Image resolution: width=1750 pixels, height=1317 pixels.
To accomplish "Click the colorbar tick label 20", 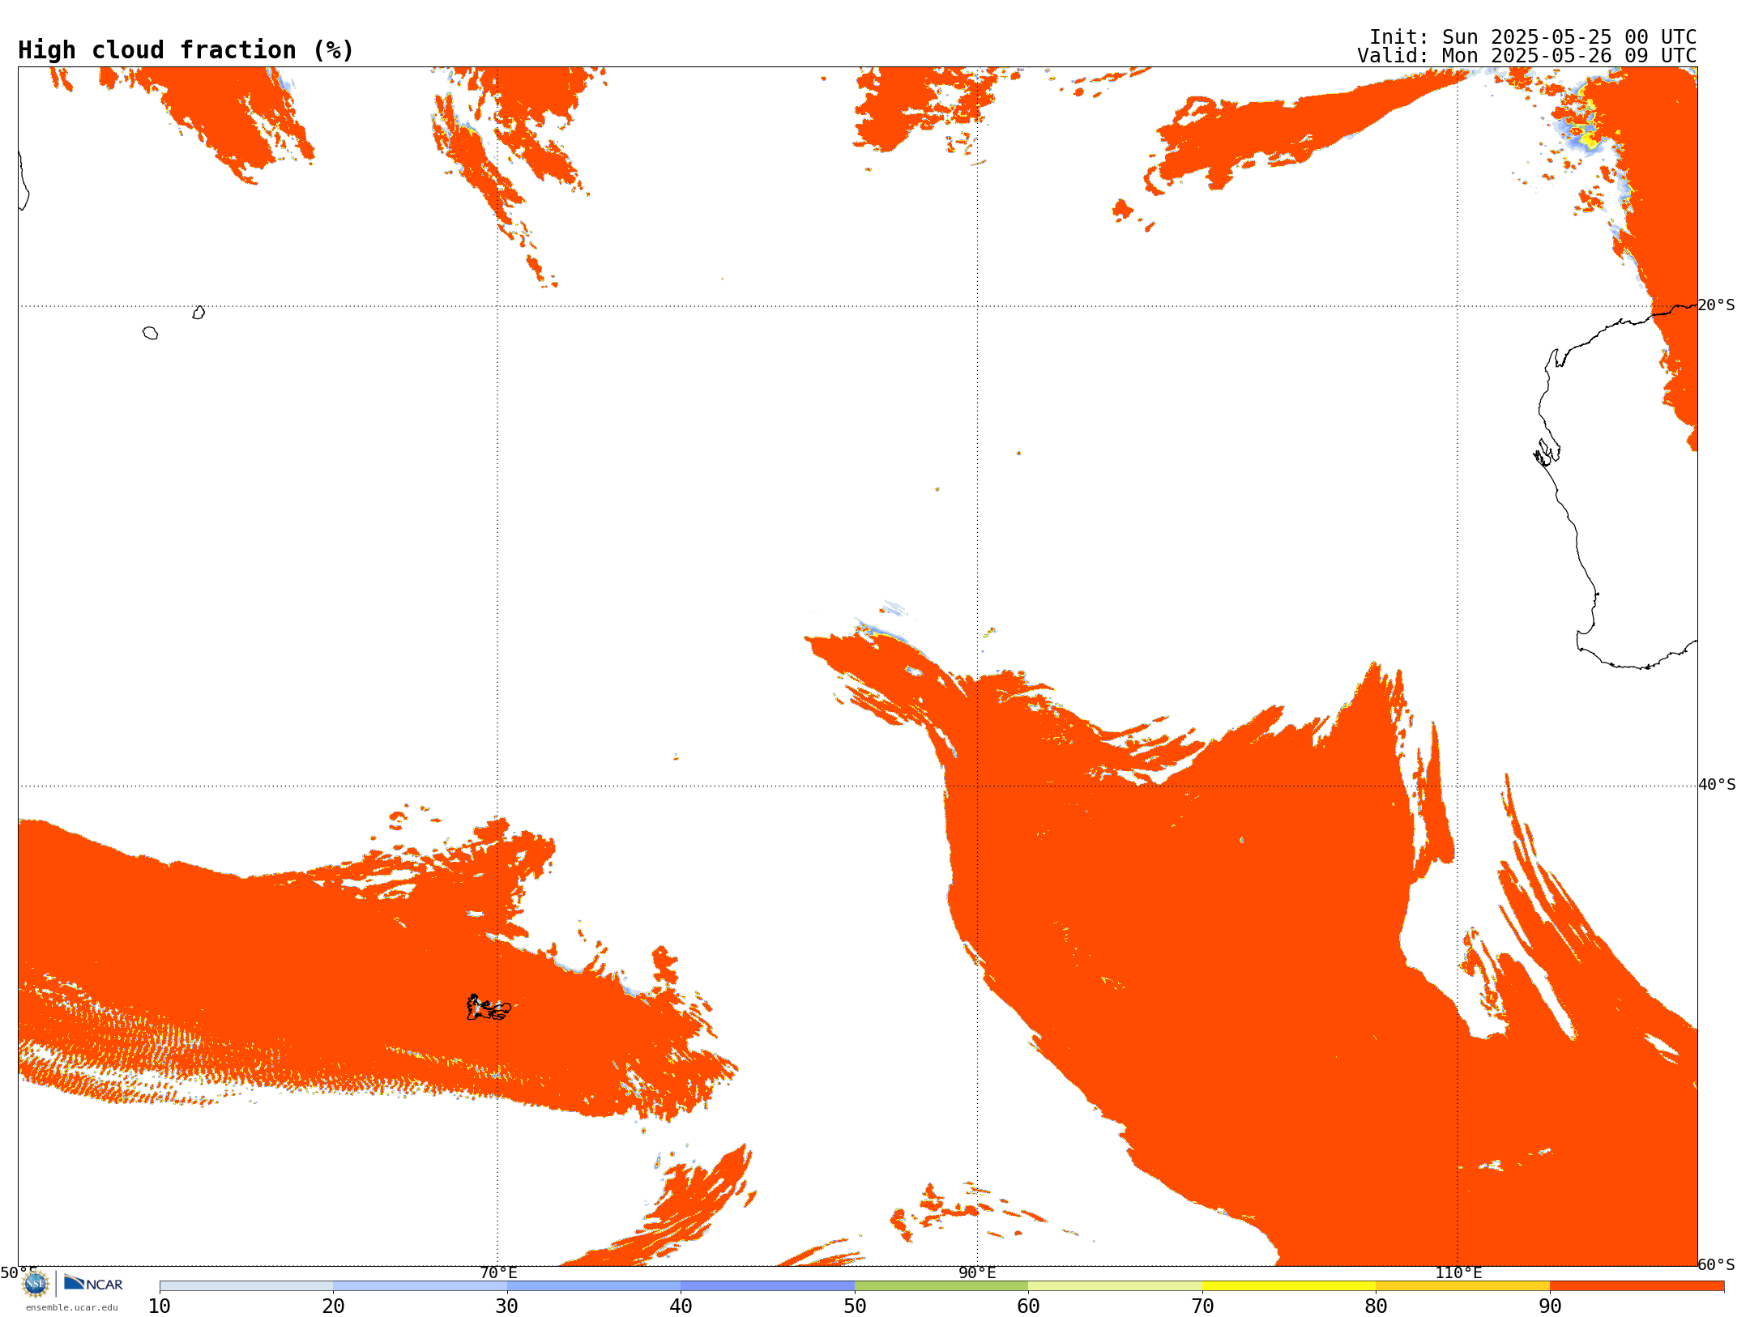I will coord(333,1306).
